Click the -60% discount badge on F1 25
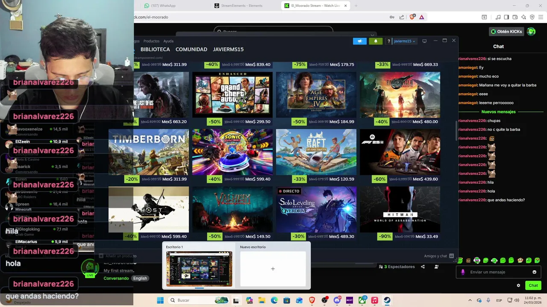547x307 pixels. coord(379,179)
